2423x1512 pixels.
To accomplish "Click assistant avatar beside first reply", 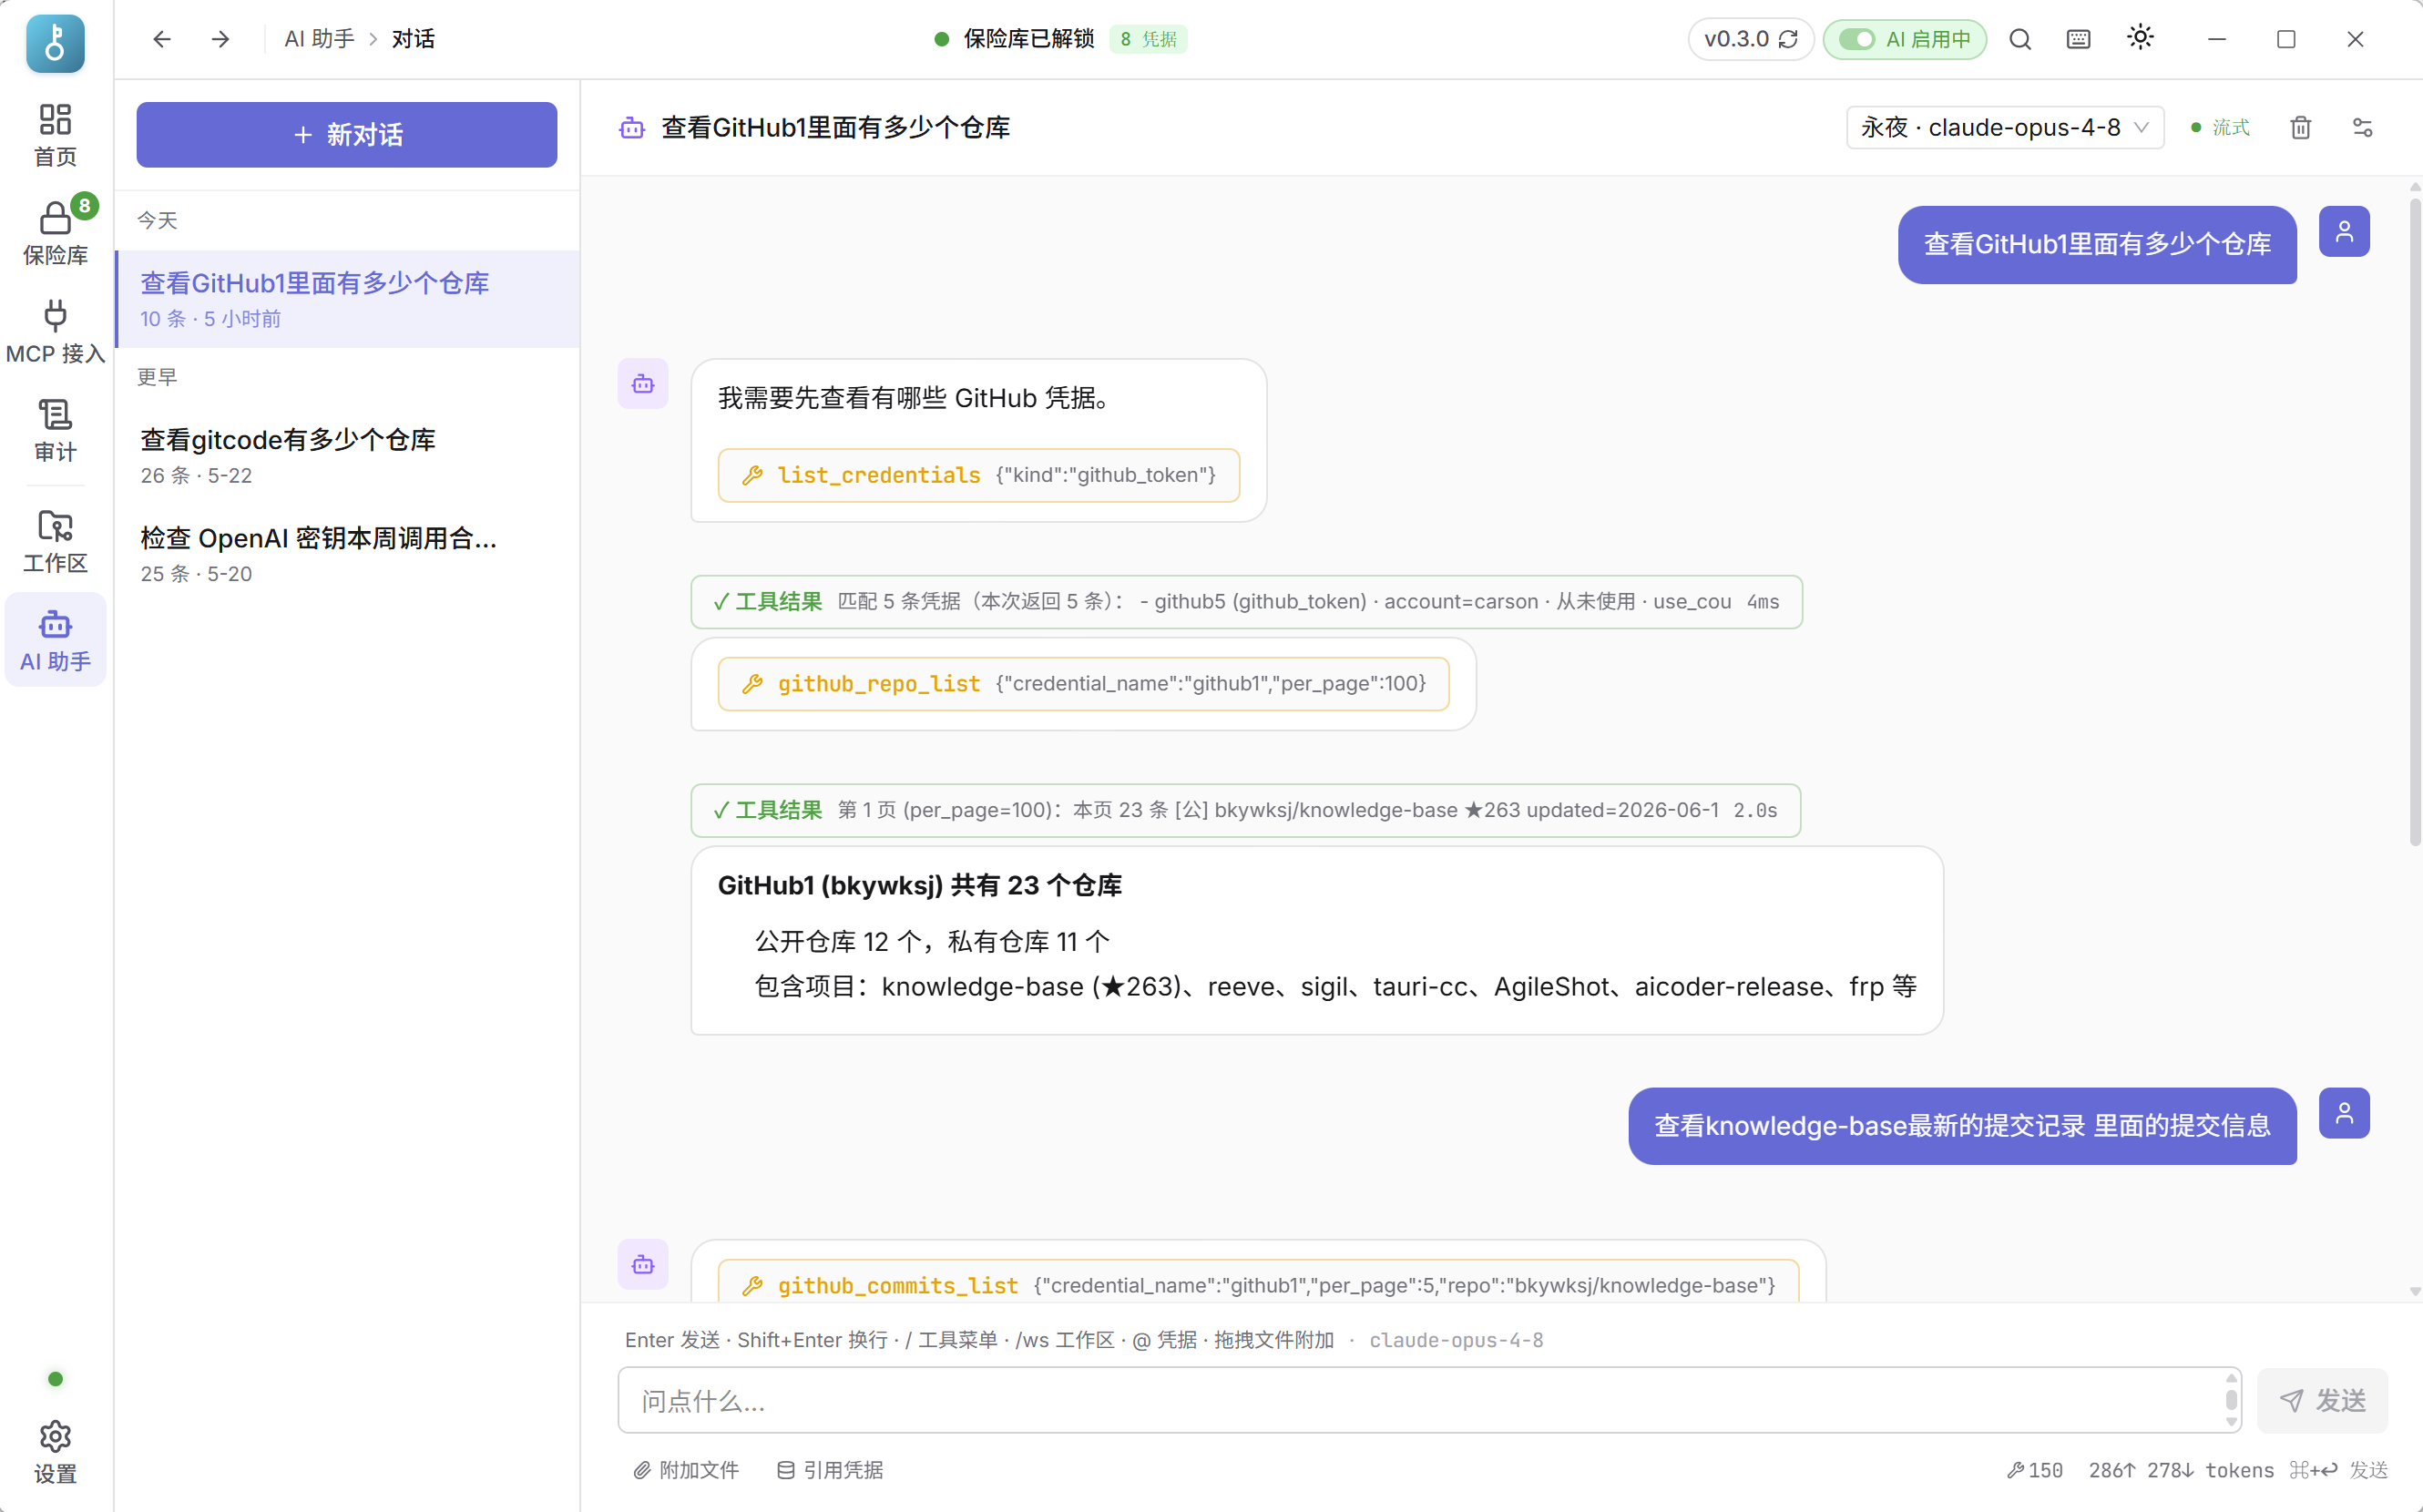I will pos(643,384).
